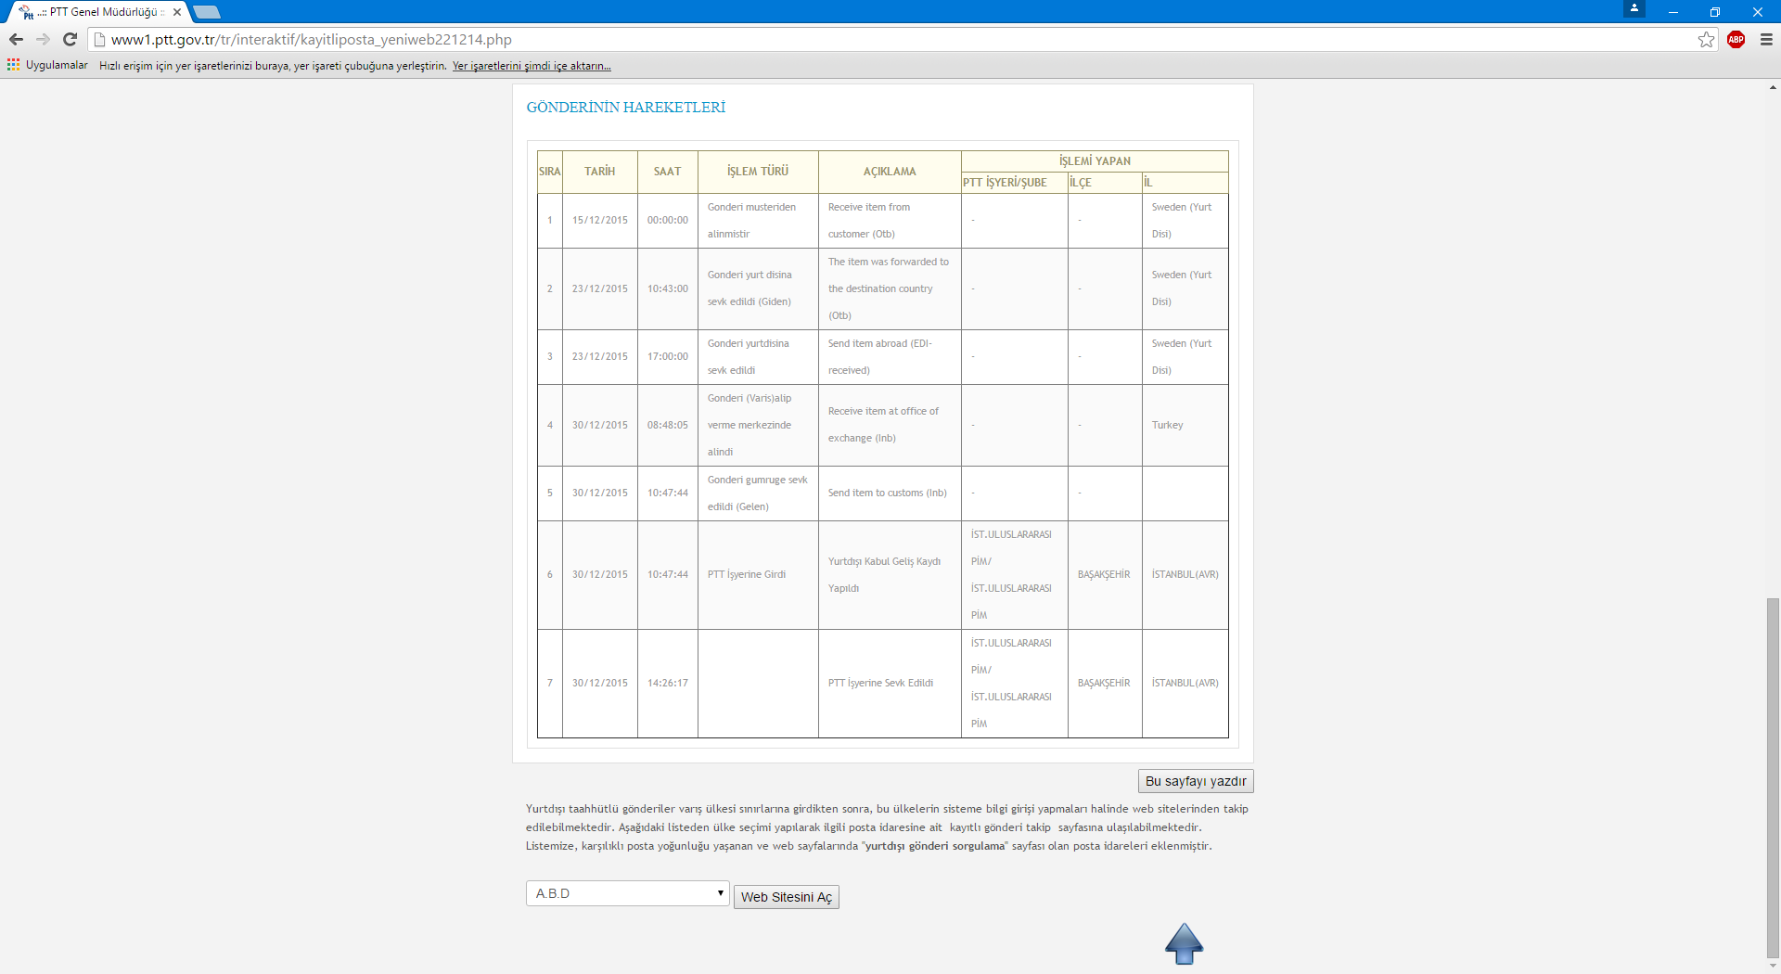Click 'Gonderi yurt disina sevk edildi (Giden)'
This screenshot has width=1781, height=974.
tap(758, 289)
